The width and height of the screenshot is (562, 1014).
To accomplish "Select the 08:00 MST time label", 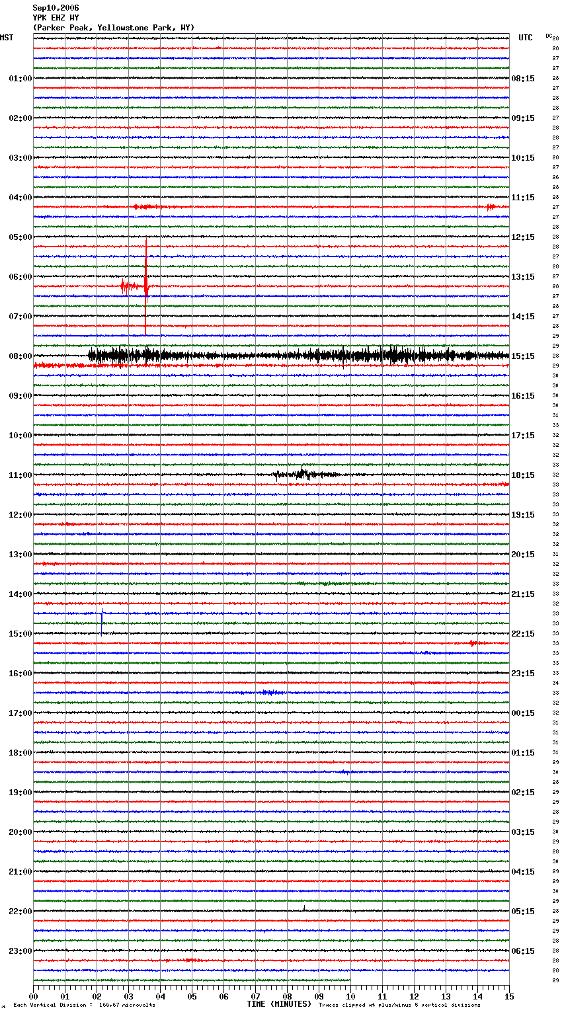I will pos(20,356).
